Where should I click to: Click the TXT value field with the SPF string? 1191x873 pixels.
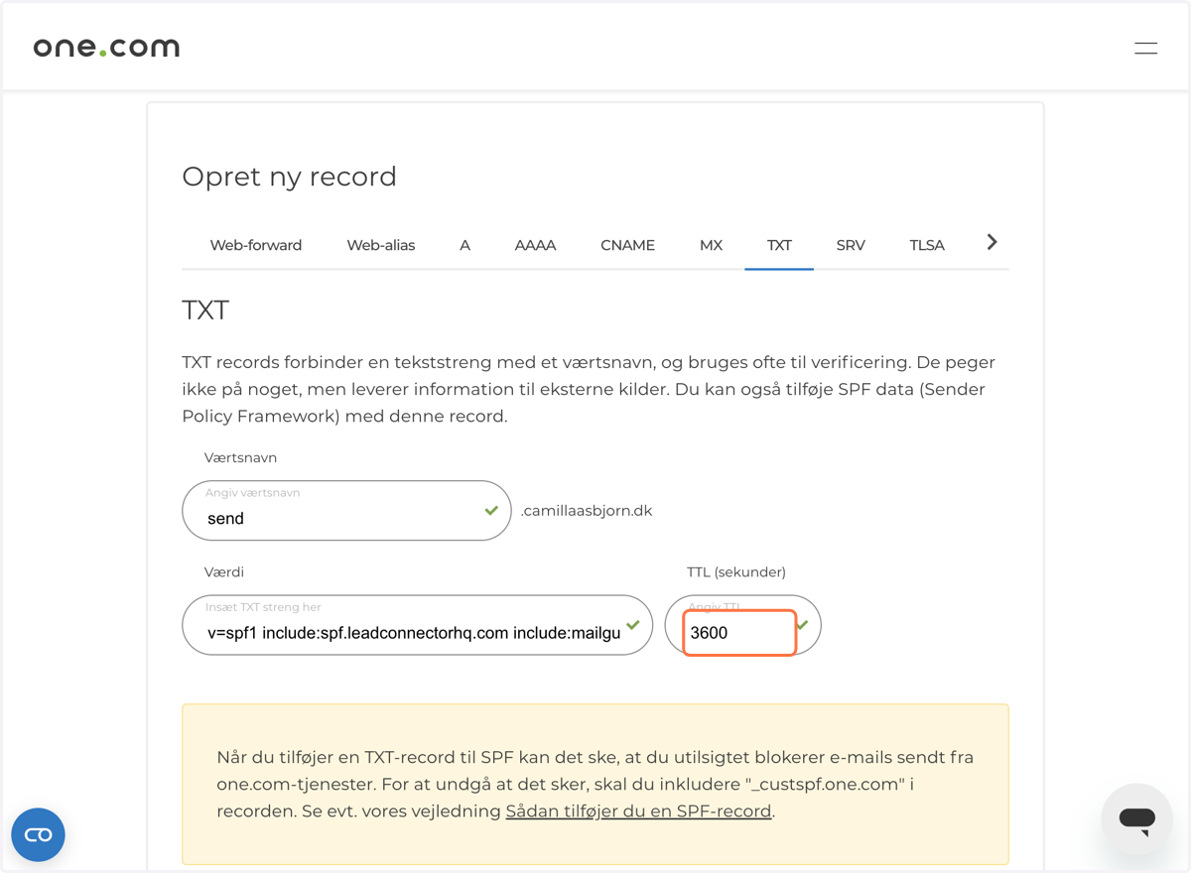pos(418,625)
